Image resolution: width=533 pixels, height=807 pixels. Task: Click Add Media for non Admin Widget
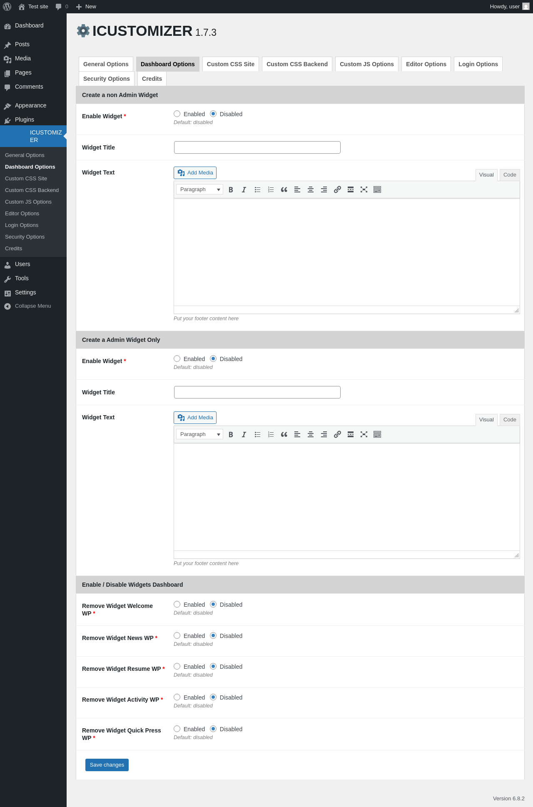tap(195, 173)
